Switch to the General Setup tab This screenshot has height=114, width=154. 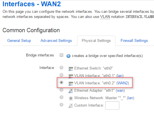pos(19,40)
